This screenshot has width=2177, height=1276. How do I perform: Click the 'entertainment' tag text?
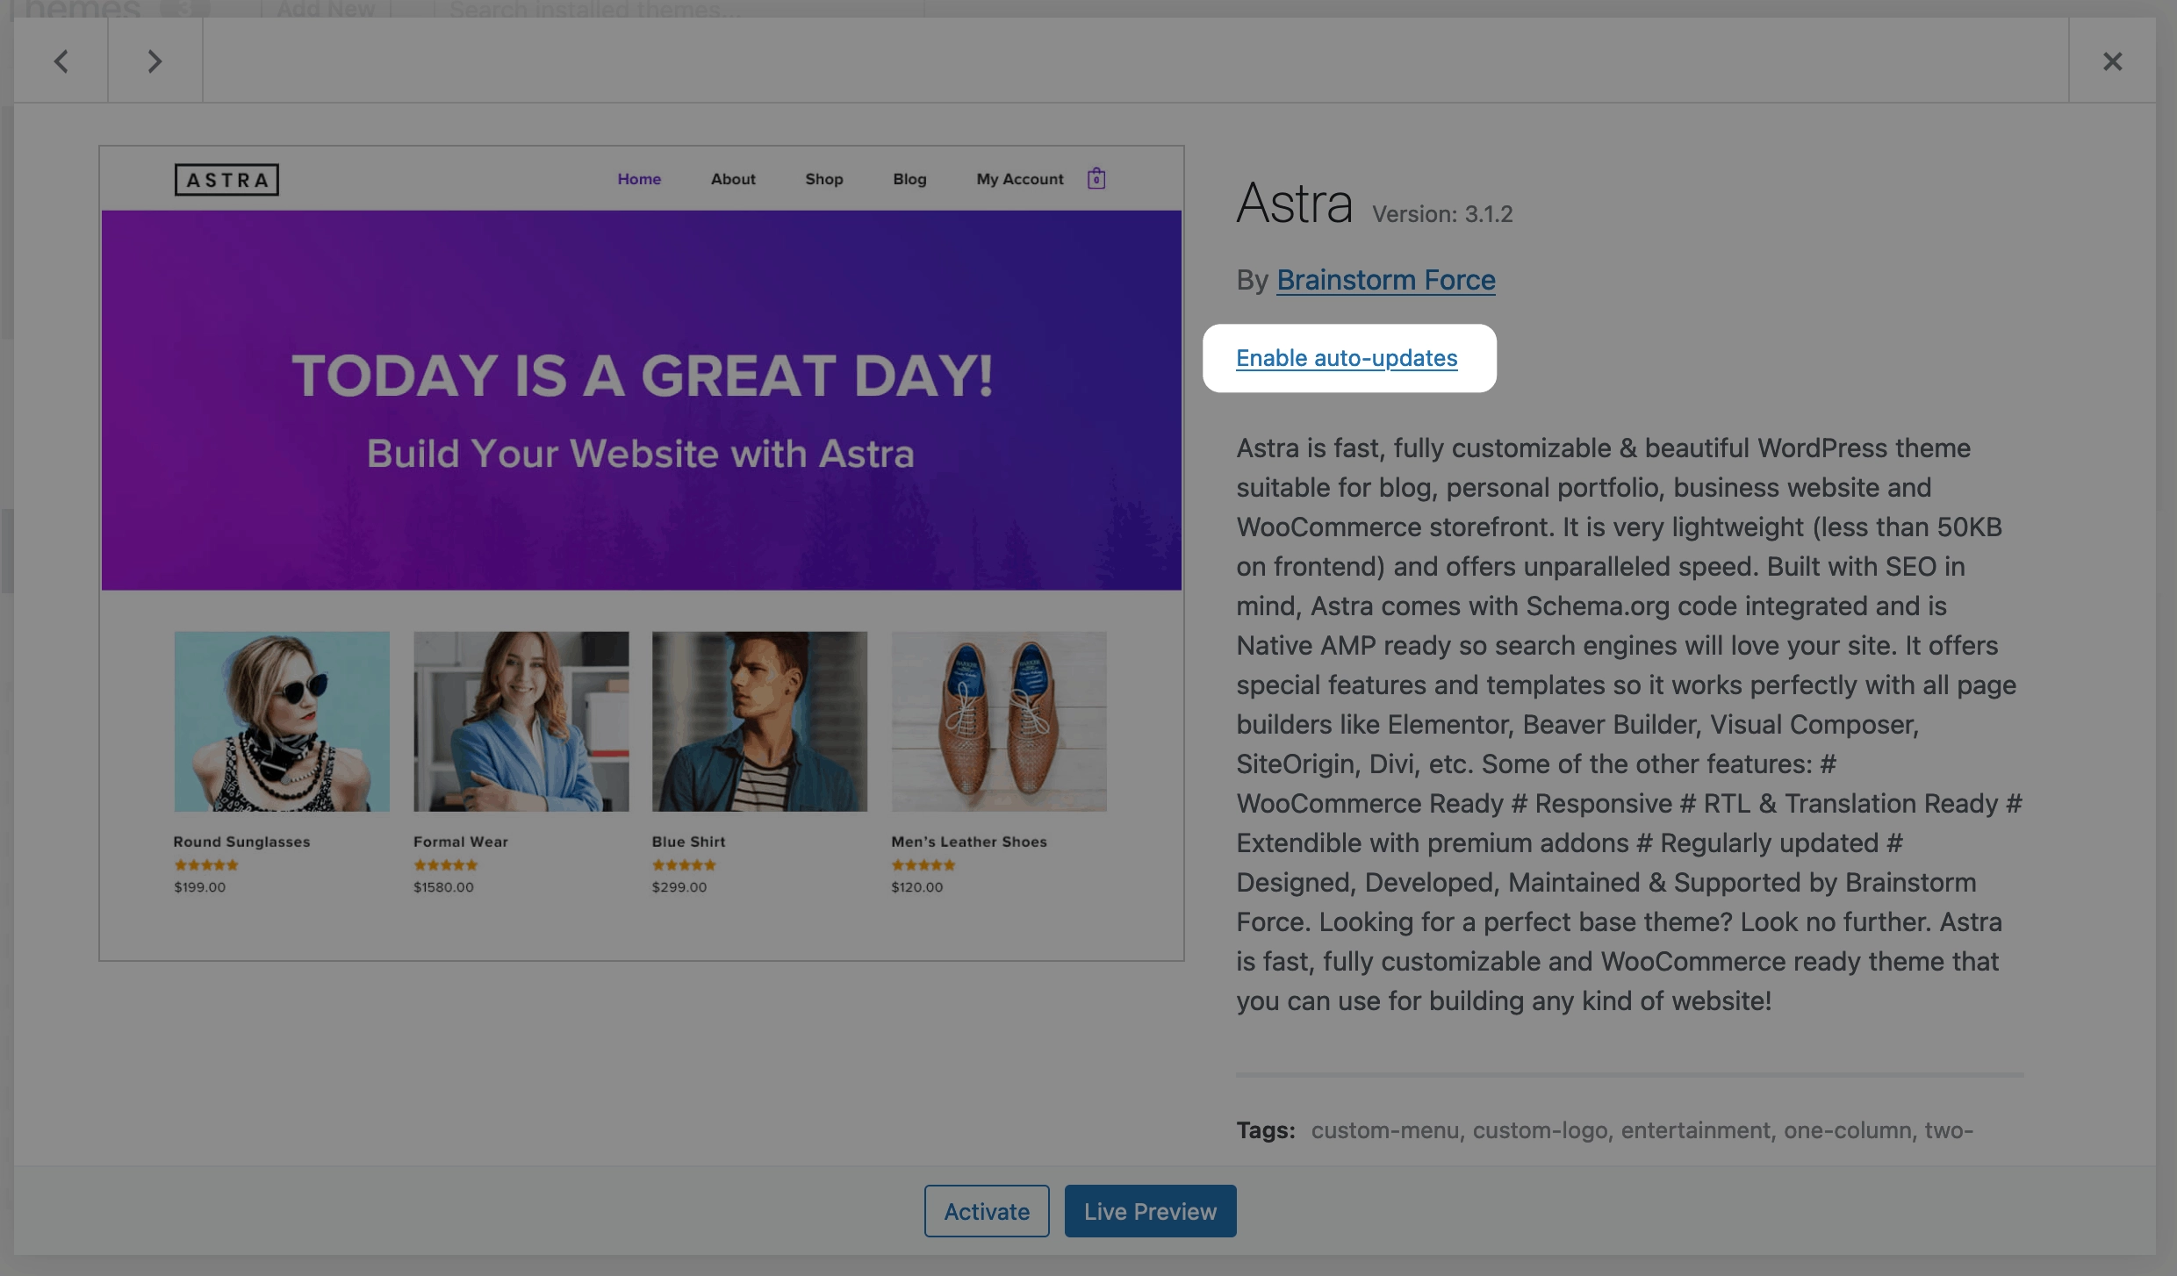1695,1130
